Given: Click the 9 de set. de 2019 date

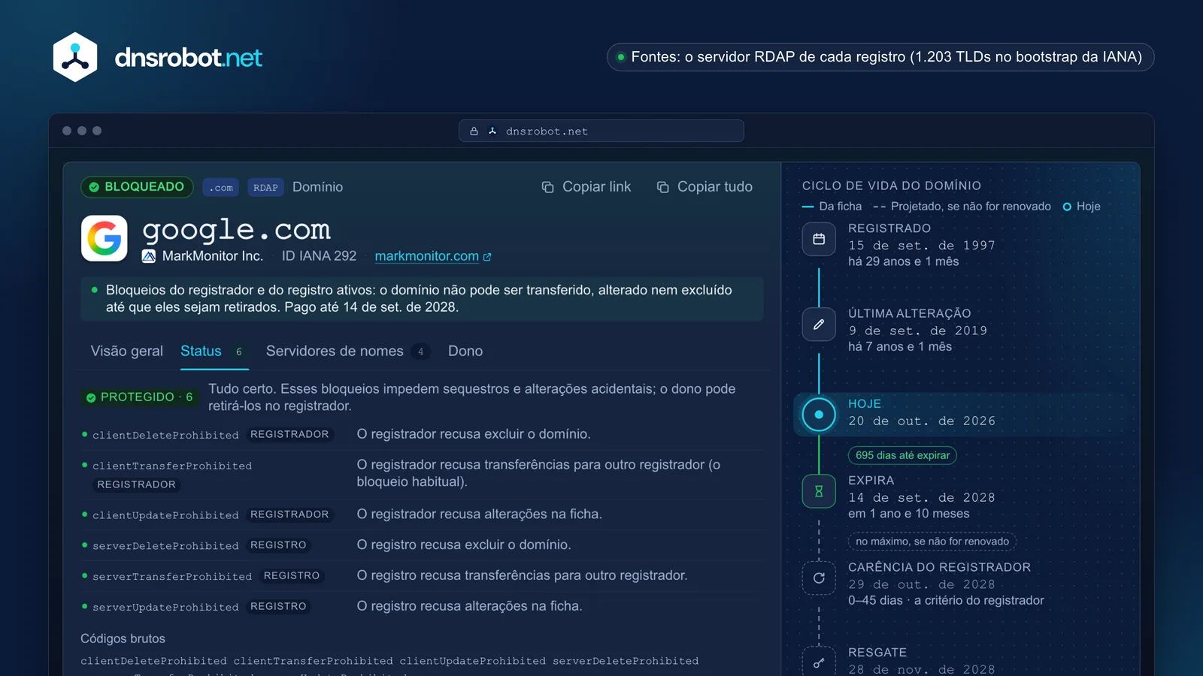Looking at the screenshot, I should (918, 330).
